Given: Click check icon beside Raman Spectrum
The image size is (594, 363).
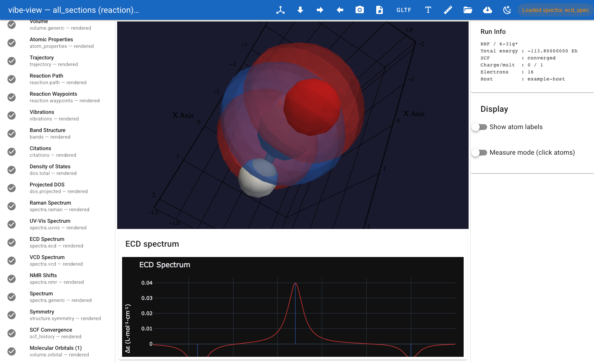Looking at the screenshot, I should (12, 206).
